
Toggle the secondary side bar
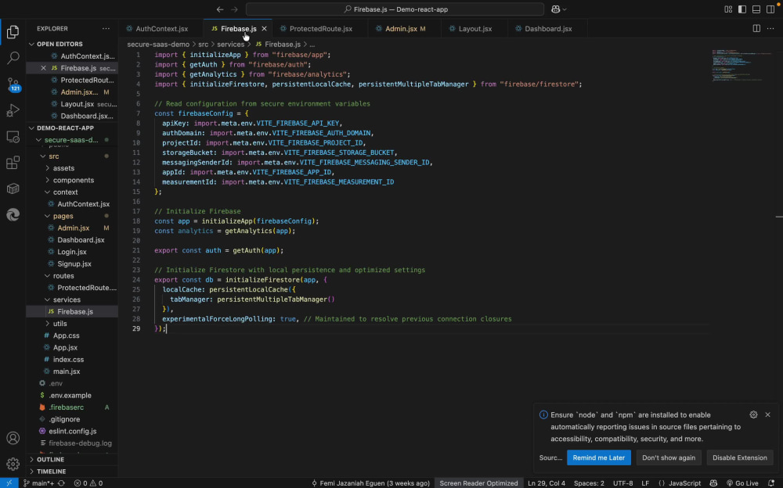pyautogui.click(x=770, y=9)
